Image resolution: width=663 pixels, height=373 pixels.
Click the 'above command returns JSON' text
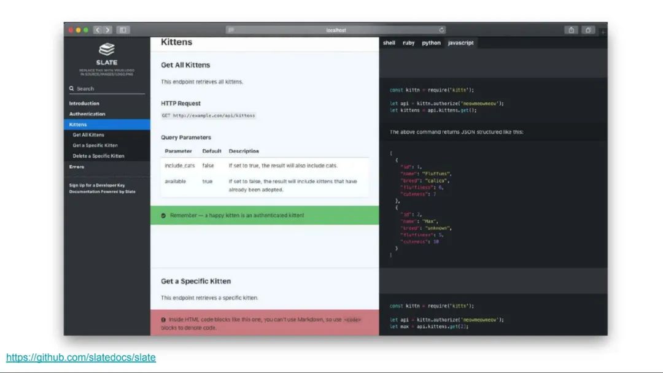click(456, 132)
